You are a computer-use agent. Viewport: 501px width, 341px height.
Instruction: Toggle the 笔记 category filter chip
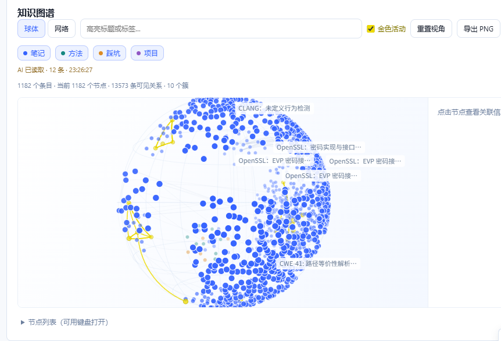(x=34, y=53)
